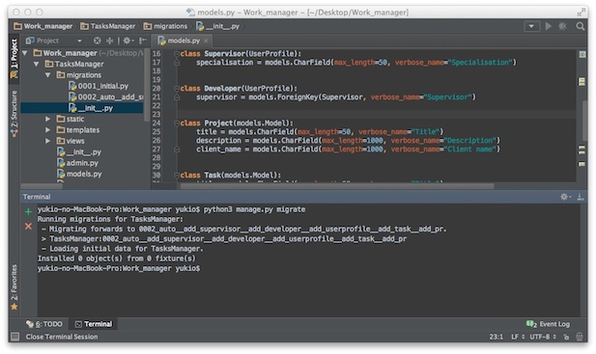Click the first yellow warning stripe marker
The image size is (596, 354).
point(582,82)
